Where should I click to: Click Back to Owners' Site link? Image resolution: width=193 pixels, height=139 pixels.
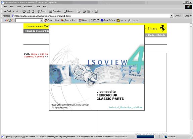[37, 31]
